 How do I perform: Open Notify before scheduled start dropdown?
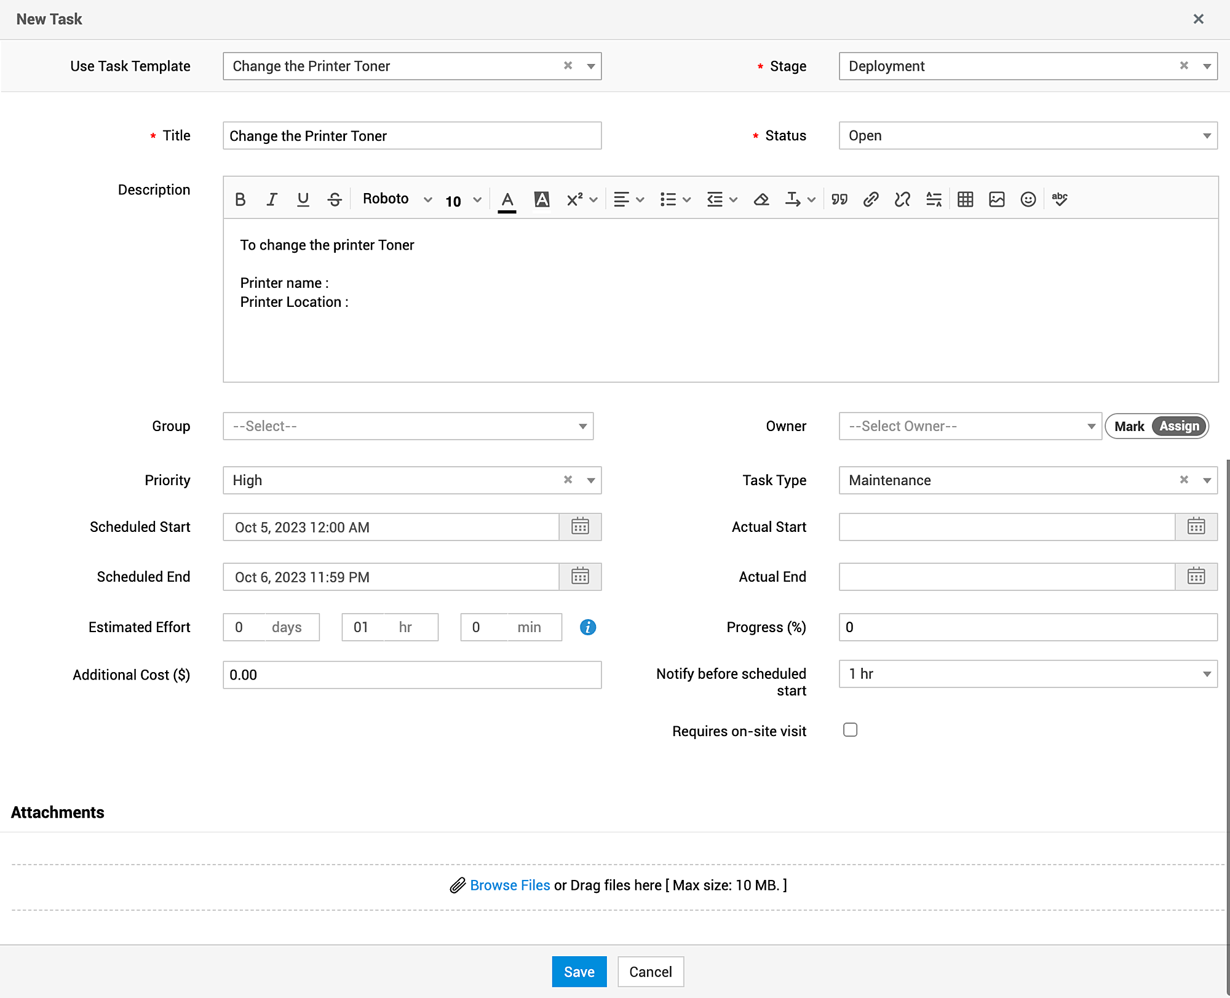[x=1028, y=674]
